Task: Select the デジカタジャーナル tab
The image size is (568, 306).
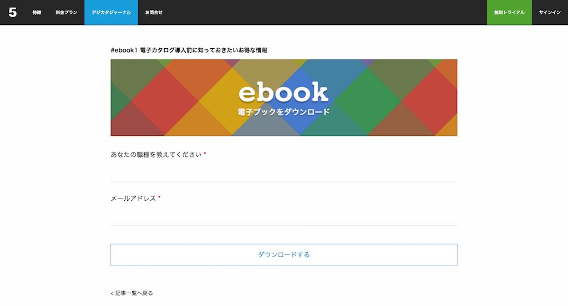Action: [x=111, y=12]
